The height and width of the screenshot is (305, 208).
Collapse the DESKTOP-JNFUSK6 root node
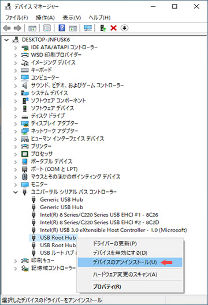click(x=6, y=40)
